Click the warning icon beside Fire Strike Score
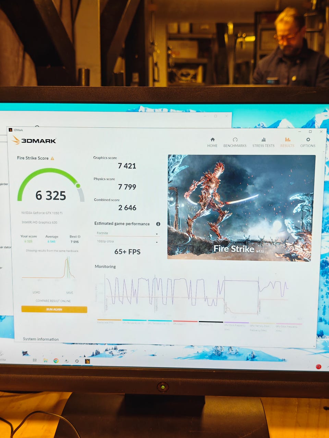 [52, 158]
